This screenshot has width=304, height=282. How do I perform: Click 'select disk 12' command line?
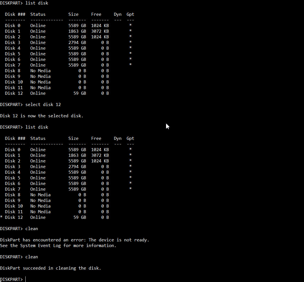point(30,105)
